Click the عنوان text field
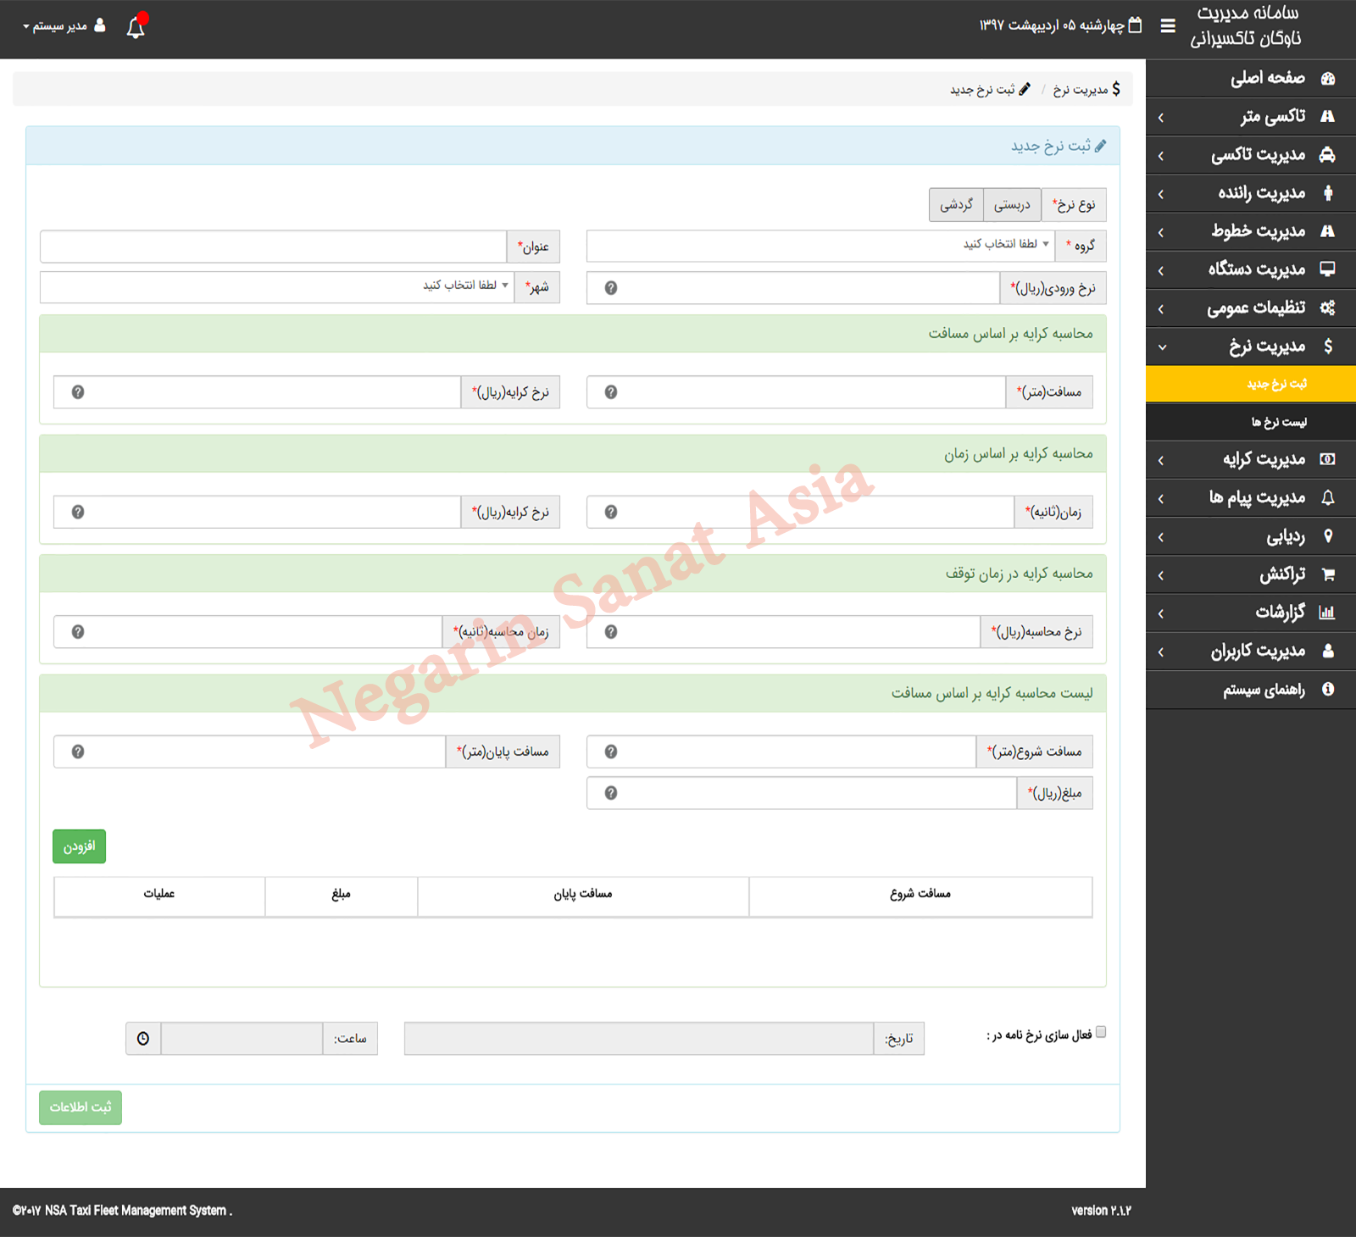The width and height of the screenshot is (1356, 1237). click(x=274, y=247)
